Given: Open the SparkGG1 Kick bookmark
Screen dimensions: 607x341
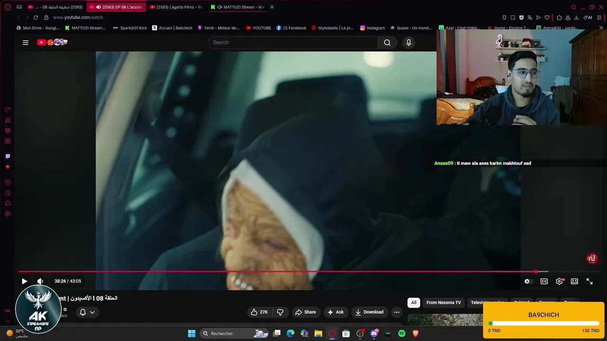Looking at the screenshot, I should (130, 28).
